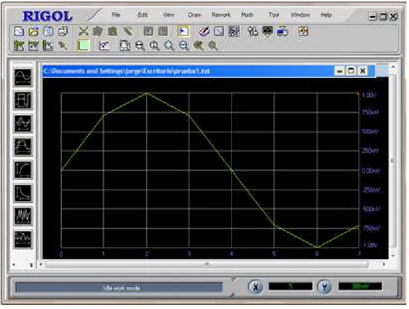Open the Math menu
Screen dimensions: 409x309
[x=247, y=15]
